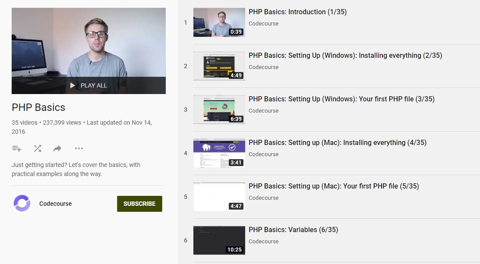Share the playlist
Viewport: 480px width, 264px height.
57,148
